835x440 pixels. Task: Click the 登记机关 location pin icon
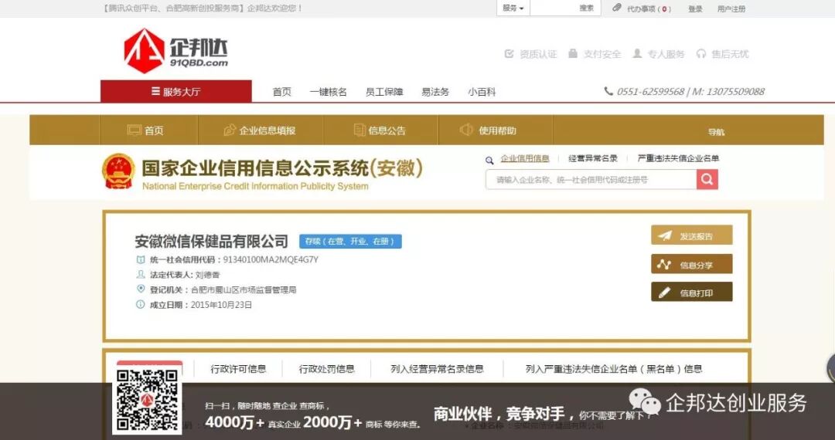coord(141,289)
